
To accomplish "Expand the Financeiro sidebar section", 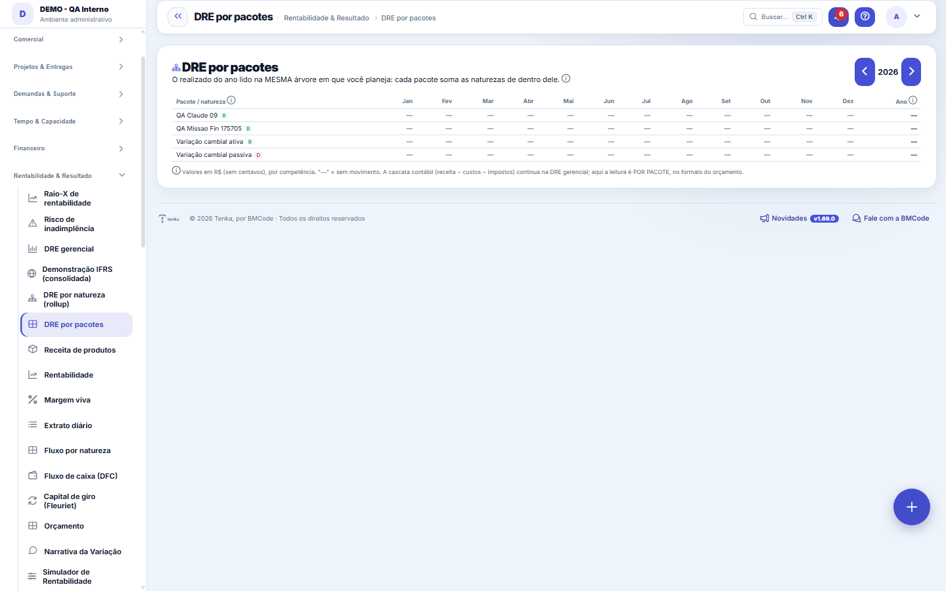I will click(x=69, y=148).
